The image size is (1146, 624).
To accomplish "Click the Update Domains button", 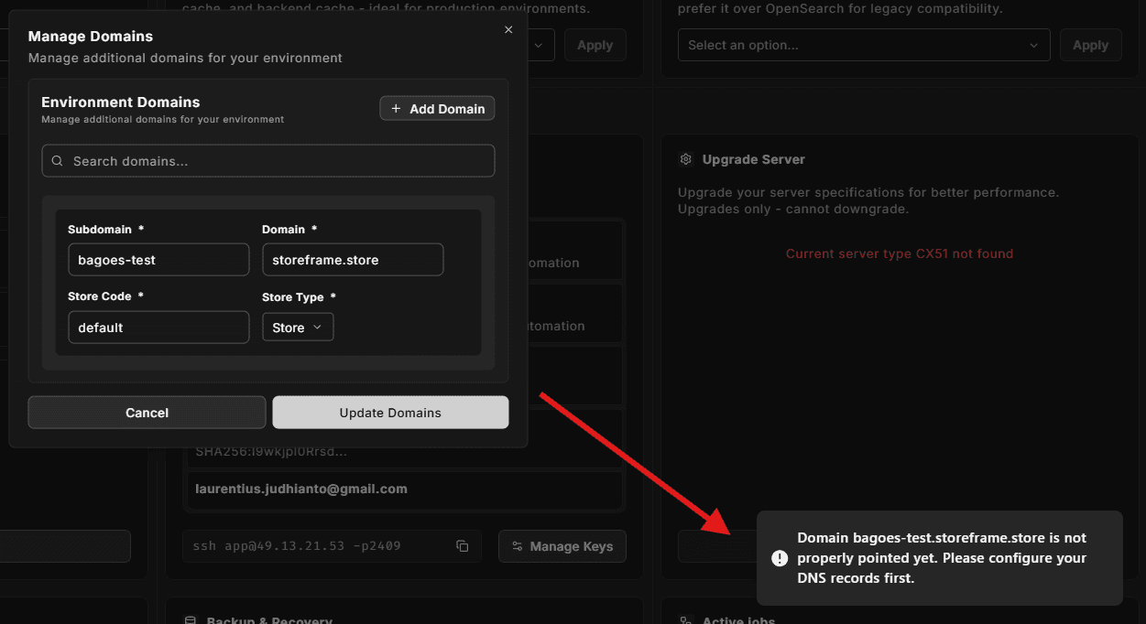I will [x=390, y=413].
